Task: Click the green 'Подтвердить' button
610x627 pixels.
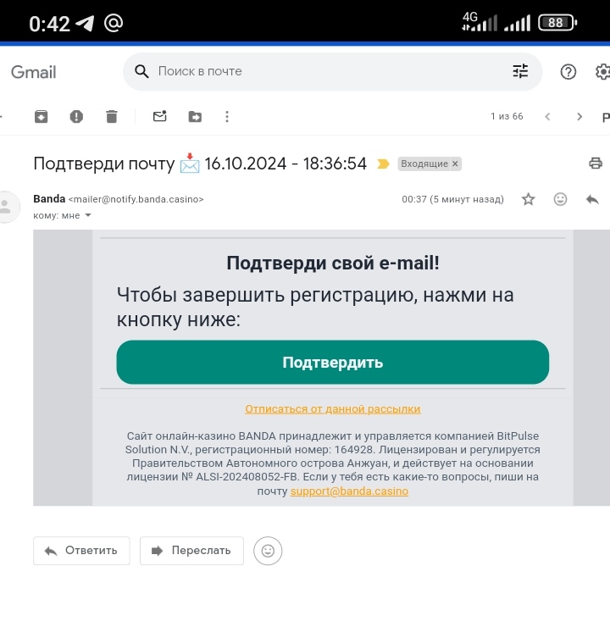Action: [333, 363]
